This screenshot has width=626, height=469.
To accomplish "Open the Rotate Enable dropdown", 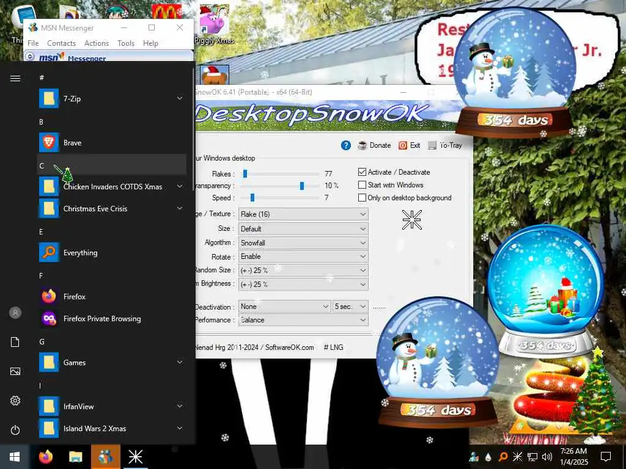I will [303, 256].
